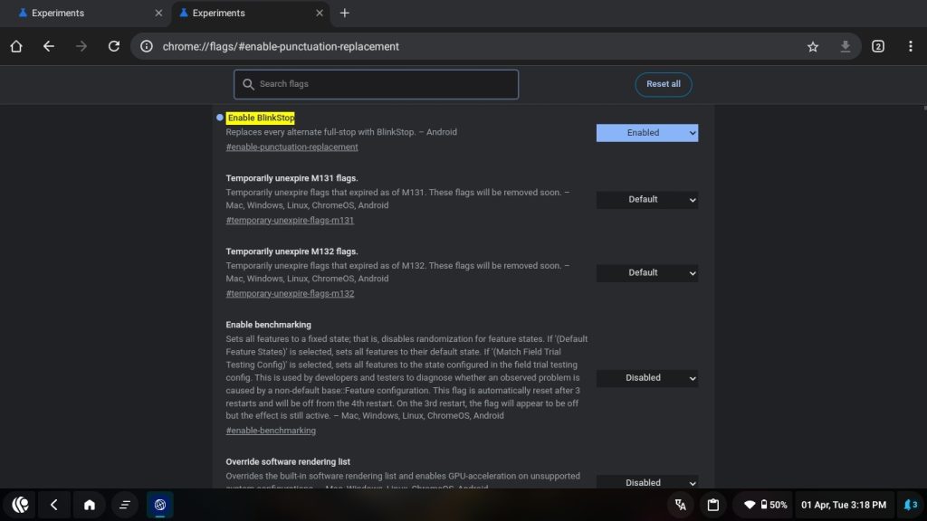The width and height of the screenshot is (927, 521).
Task: Reload the flags page
Action: click(114, 46)
